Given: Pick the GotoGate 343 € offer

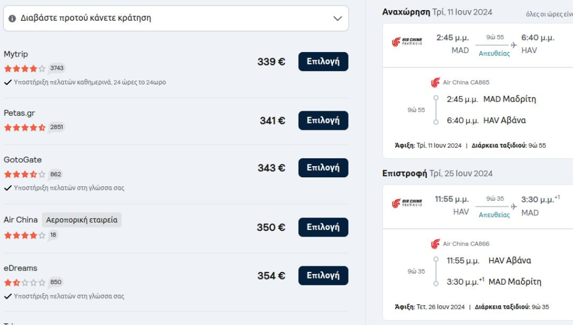Looking at the screenshot, I should pyautogui.click(x=323, y=168).
